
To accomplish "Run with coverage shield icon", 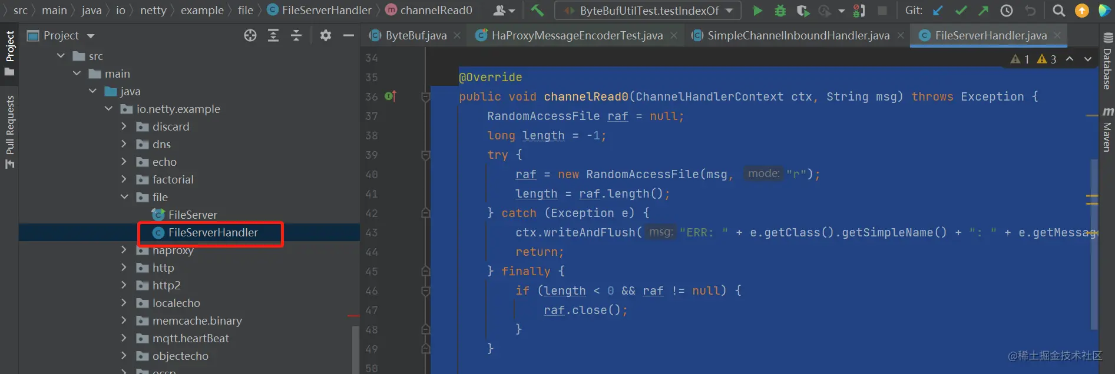I will coord(803,11).
